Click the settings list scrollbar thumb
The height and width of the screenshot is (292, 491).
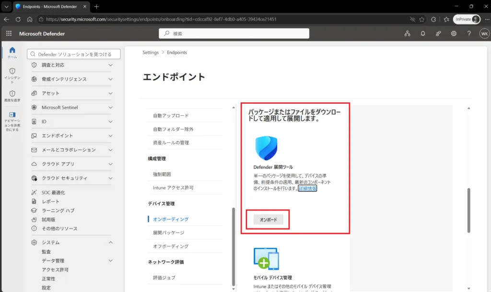coord(234,246)
